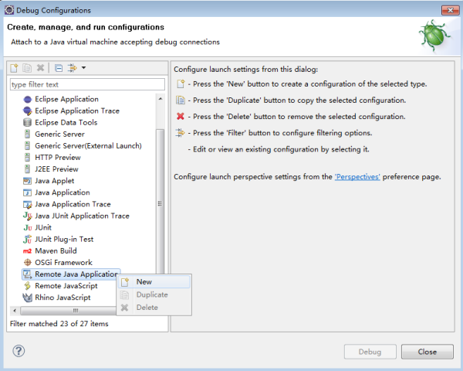Select the Eclipse Data Tools icon
The image size is (463, 371).
(x=27, y=122)
